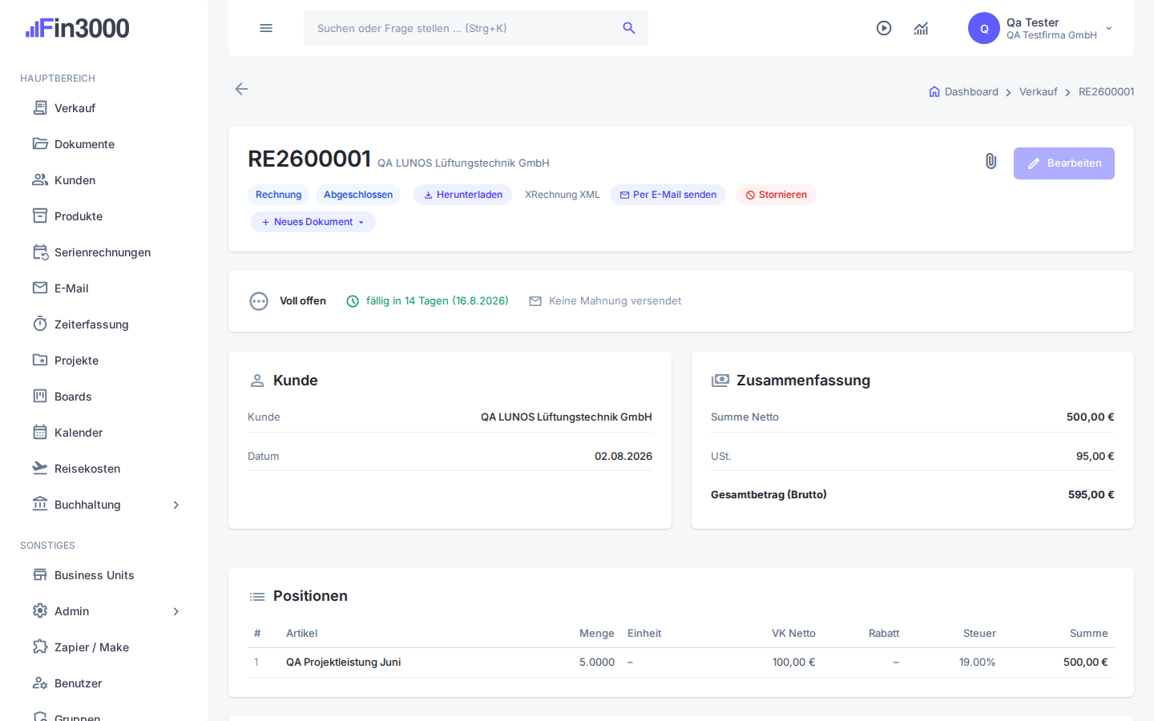1154x721 pixels.
Task: Click the Keine Mahnung envelope icon
Action: 535,301
